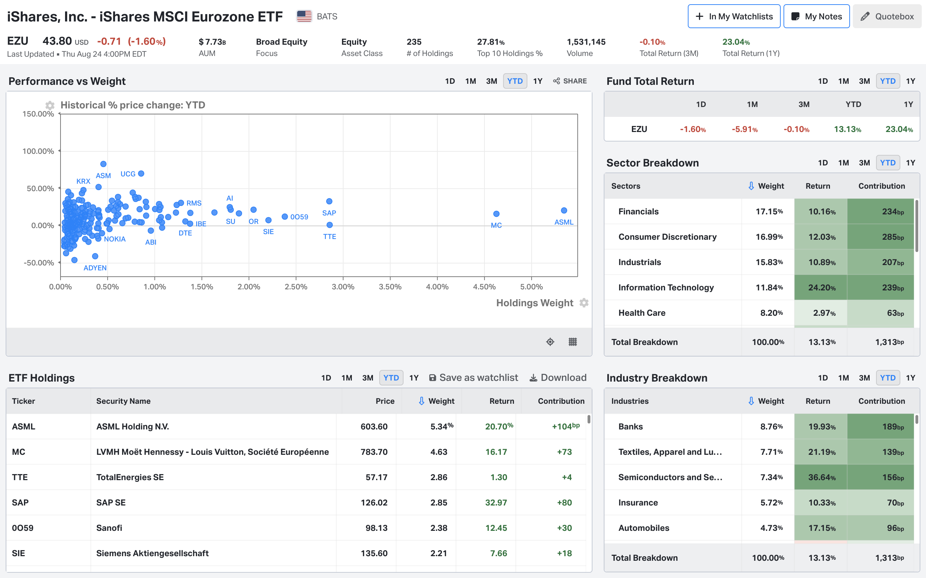Click the share icon in Performance vs Weight

tap(557, 81)
